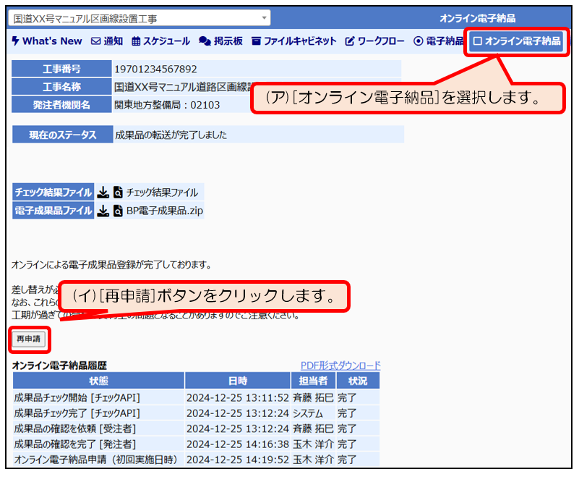The width and height of the screenshot is (579, 477).
Task: Click the 再申請 button
Action: click(x=29, y=338)
